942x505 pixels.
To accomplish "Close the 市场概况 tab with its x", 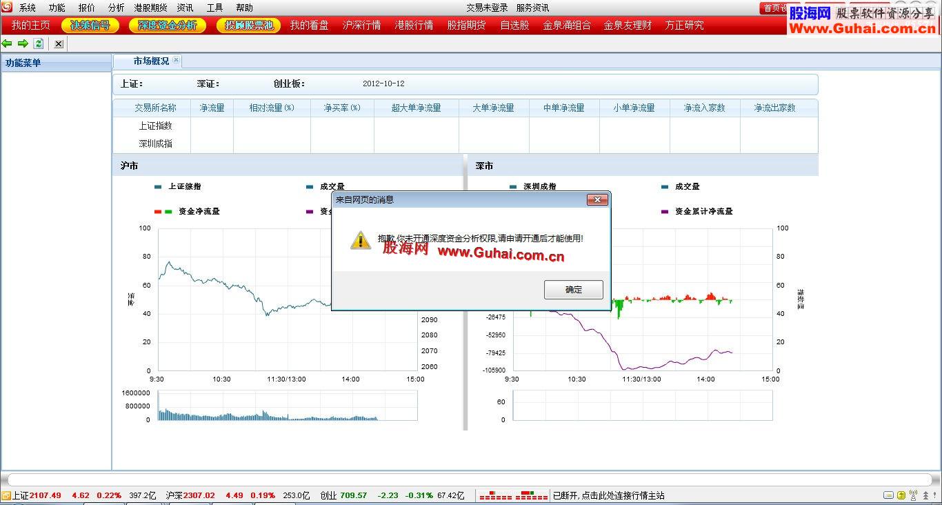I will point(176,60).
